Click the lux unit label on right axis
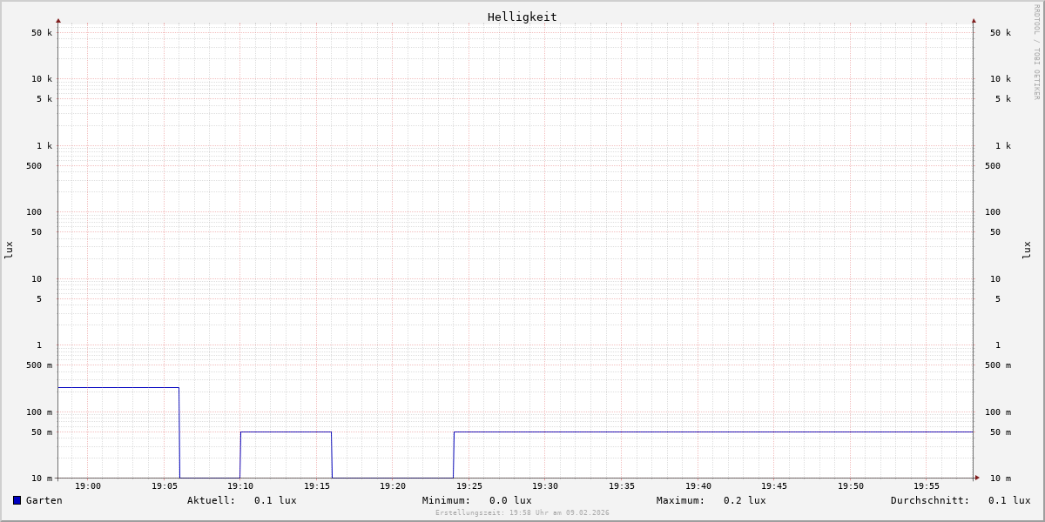Viewport: 1045px width, 522px height. [1027, 250]
